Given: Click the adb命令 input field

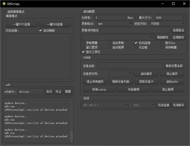Looking at the screenshot, I should (x=31, y=92).
